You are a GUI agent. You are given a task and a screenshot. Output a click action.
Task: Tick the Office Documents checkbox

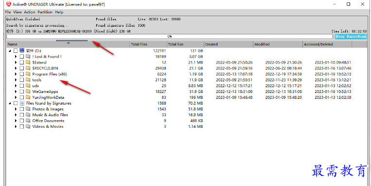(21, 121)
